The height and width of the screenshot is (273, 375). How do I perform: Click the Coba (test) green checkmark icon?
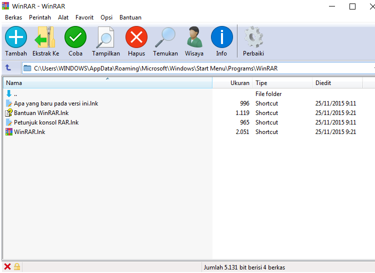[x=75, y=37]
